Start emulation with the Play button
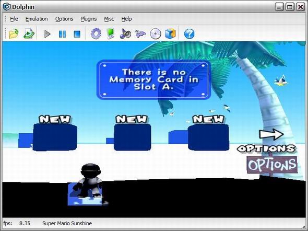This screenshot has height=231, width=308. coord(47,34)
